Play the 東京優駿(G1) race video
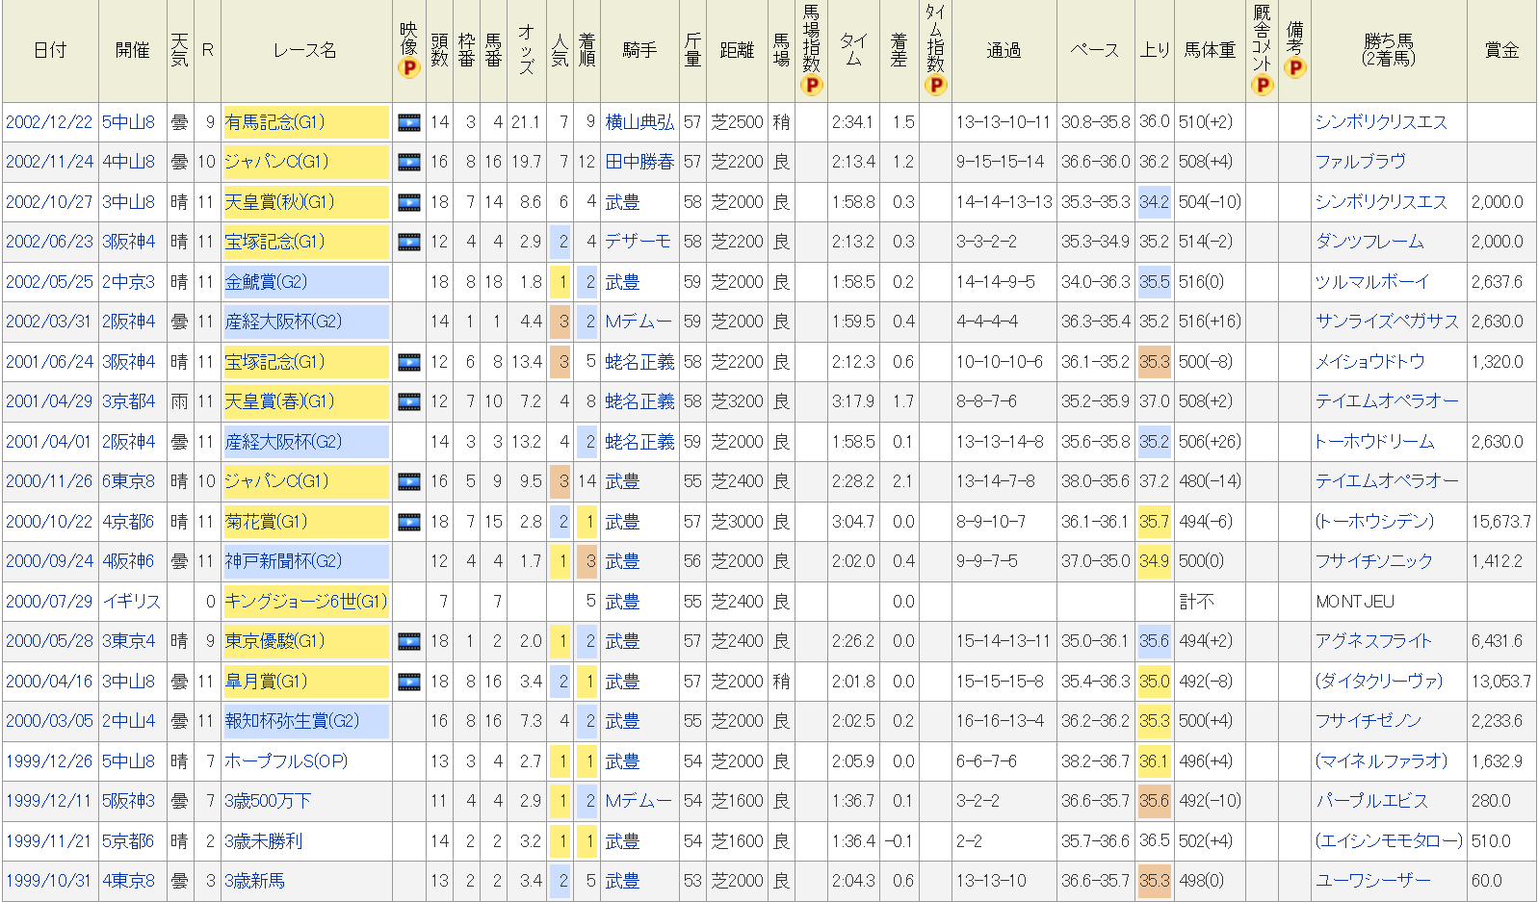The width and height of the screenshot is (1538, 902). (x=408, y=641)
